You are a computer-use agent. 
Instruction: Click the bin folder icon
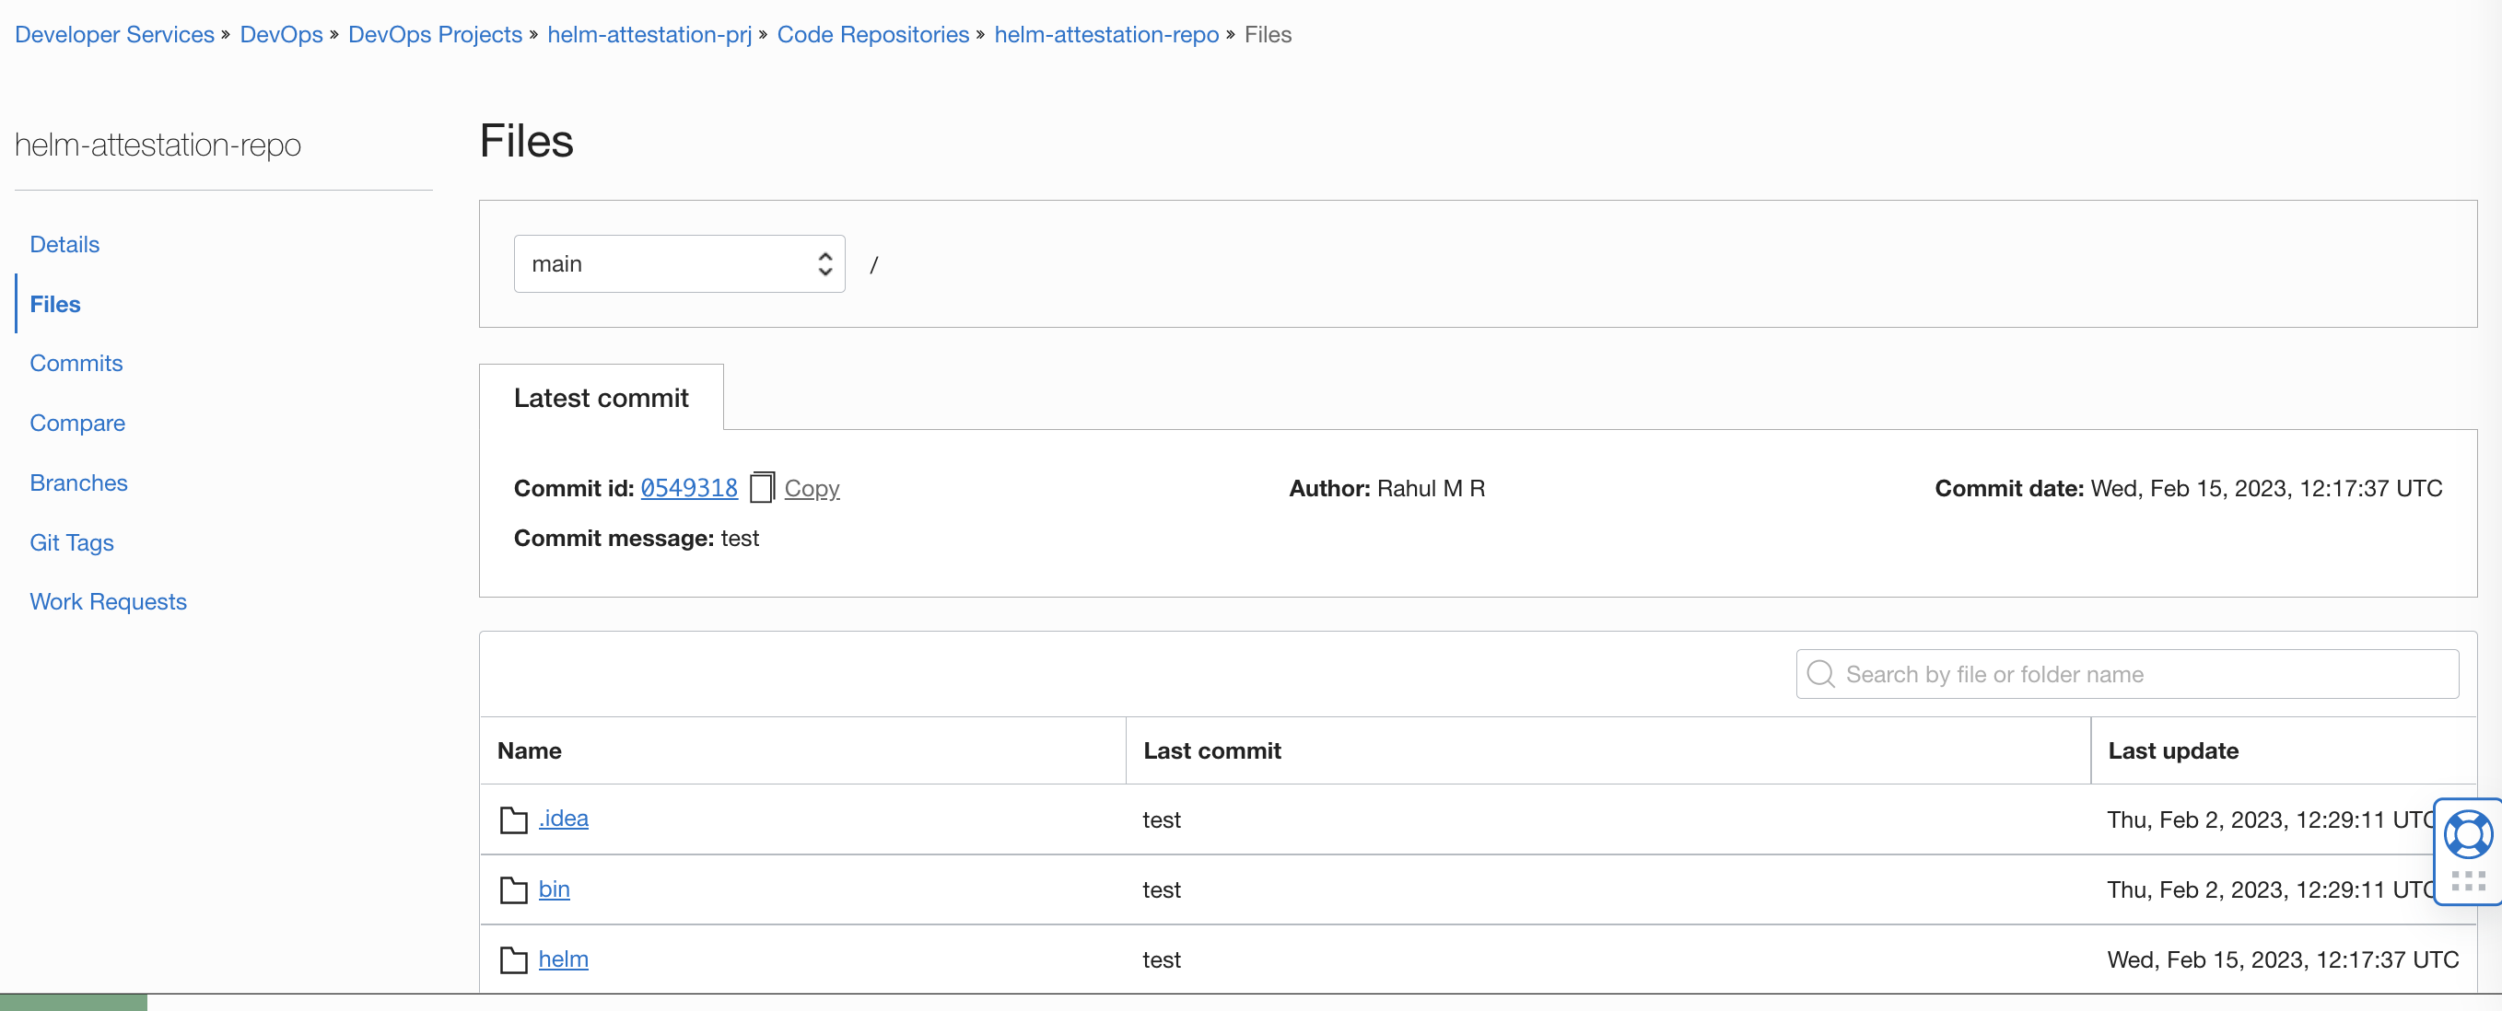pos(513,889)
